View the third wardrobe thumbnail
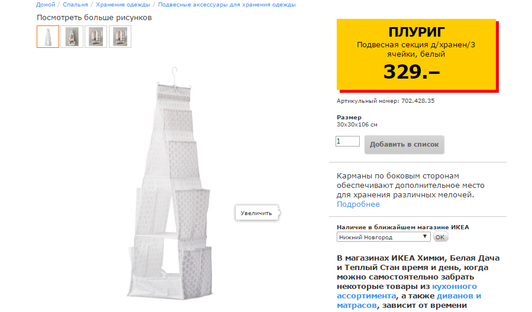The height and width of the screenshot is (312, 532). (96, 37)
